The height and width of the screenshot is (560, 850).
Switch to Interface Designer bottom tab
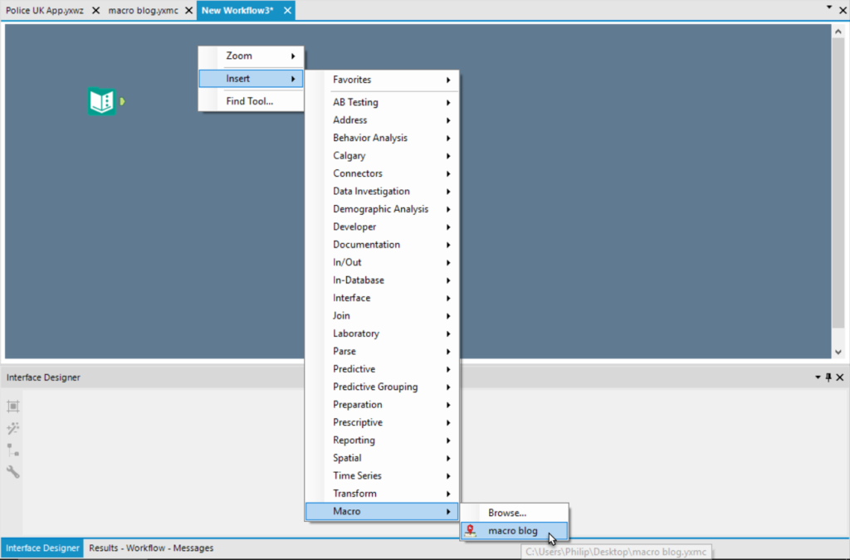coord(42,548)
